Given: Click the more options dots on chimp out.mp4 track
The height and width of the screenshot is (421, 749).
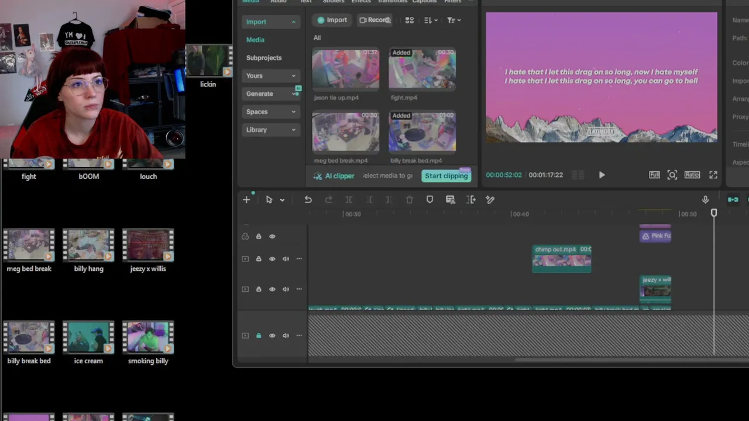Looking at the screenshot, I should 299,259.
